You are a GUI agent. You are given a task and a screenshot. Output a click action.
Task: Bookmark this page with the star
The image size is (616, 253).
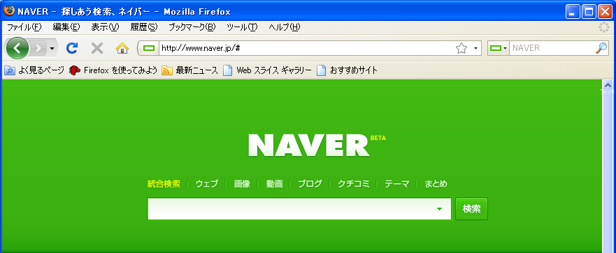(461, 48)
